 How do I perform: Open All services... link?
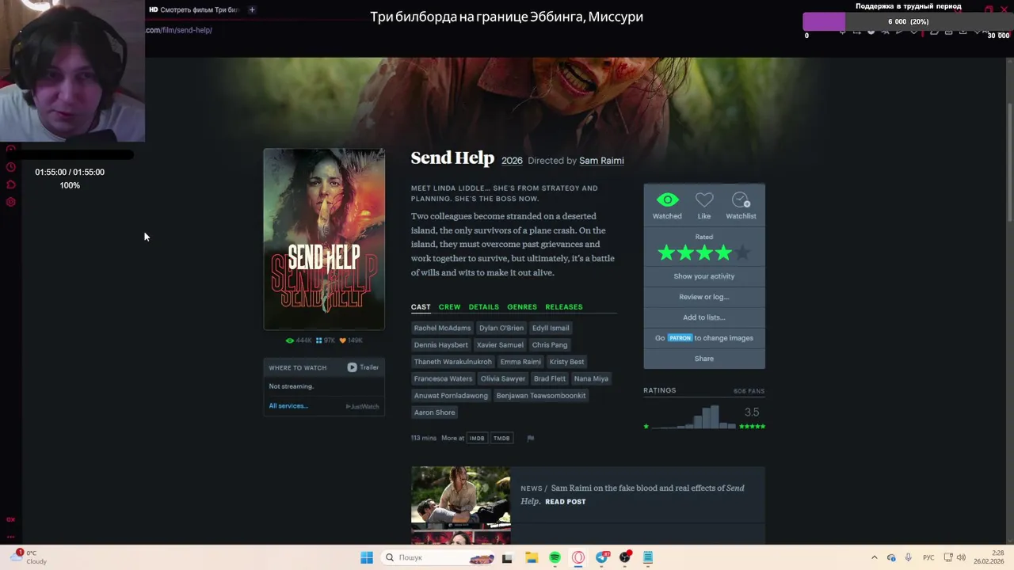(x=288, y=406)
